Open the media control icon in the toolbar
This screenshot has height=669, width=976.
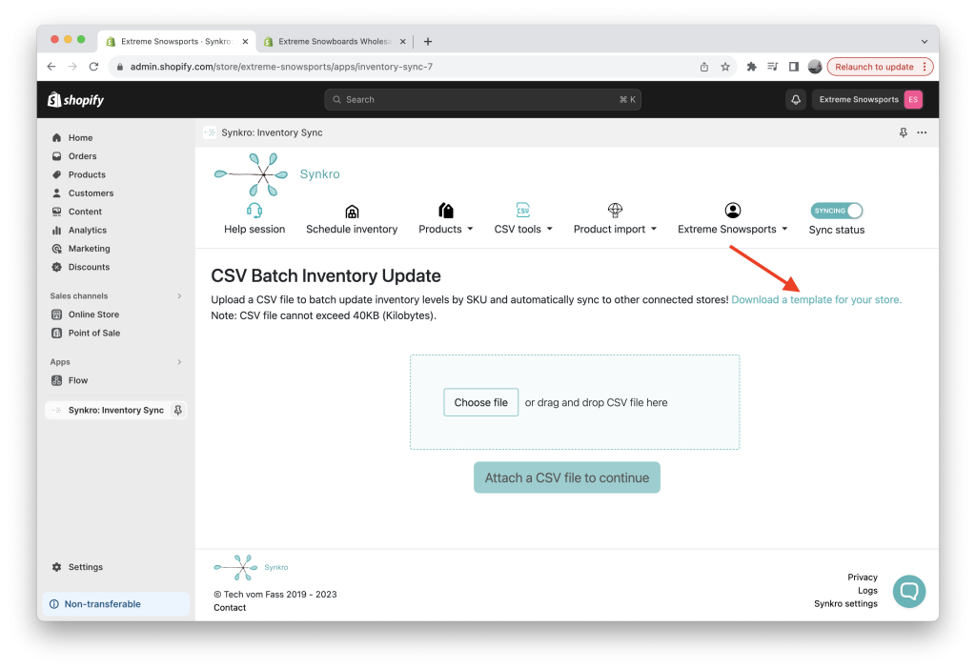772,67
